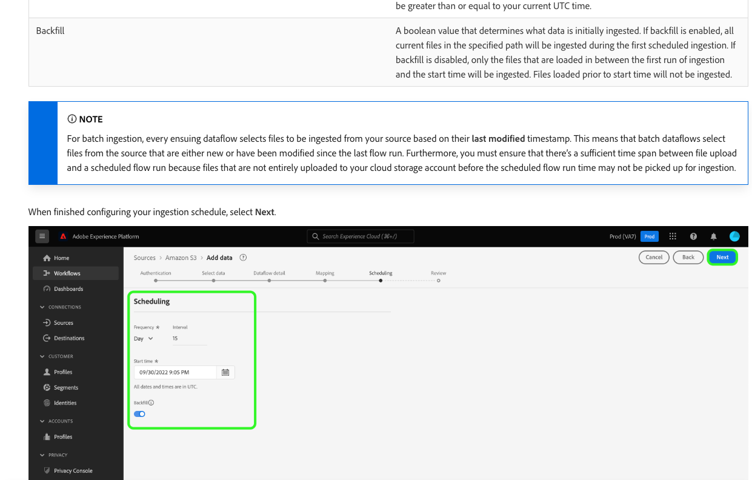Select the Segments icon under Customer
The height and width of the screenshot is (480, 752).
tap(48, 387)
